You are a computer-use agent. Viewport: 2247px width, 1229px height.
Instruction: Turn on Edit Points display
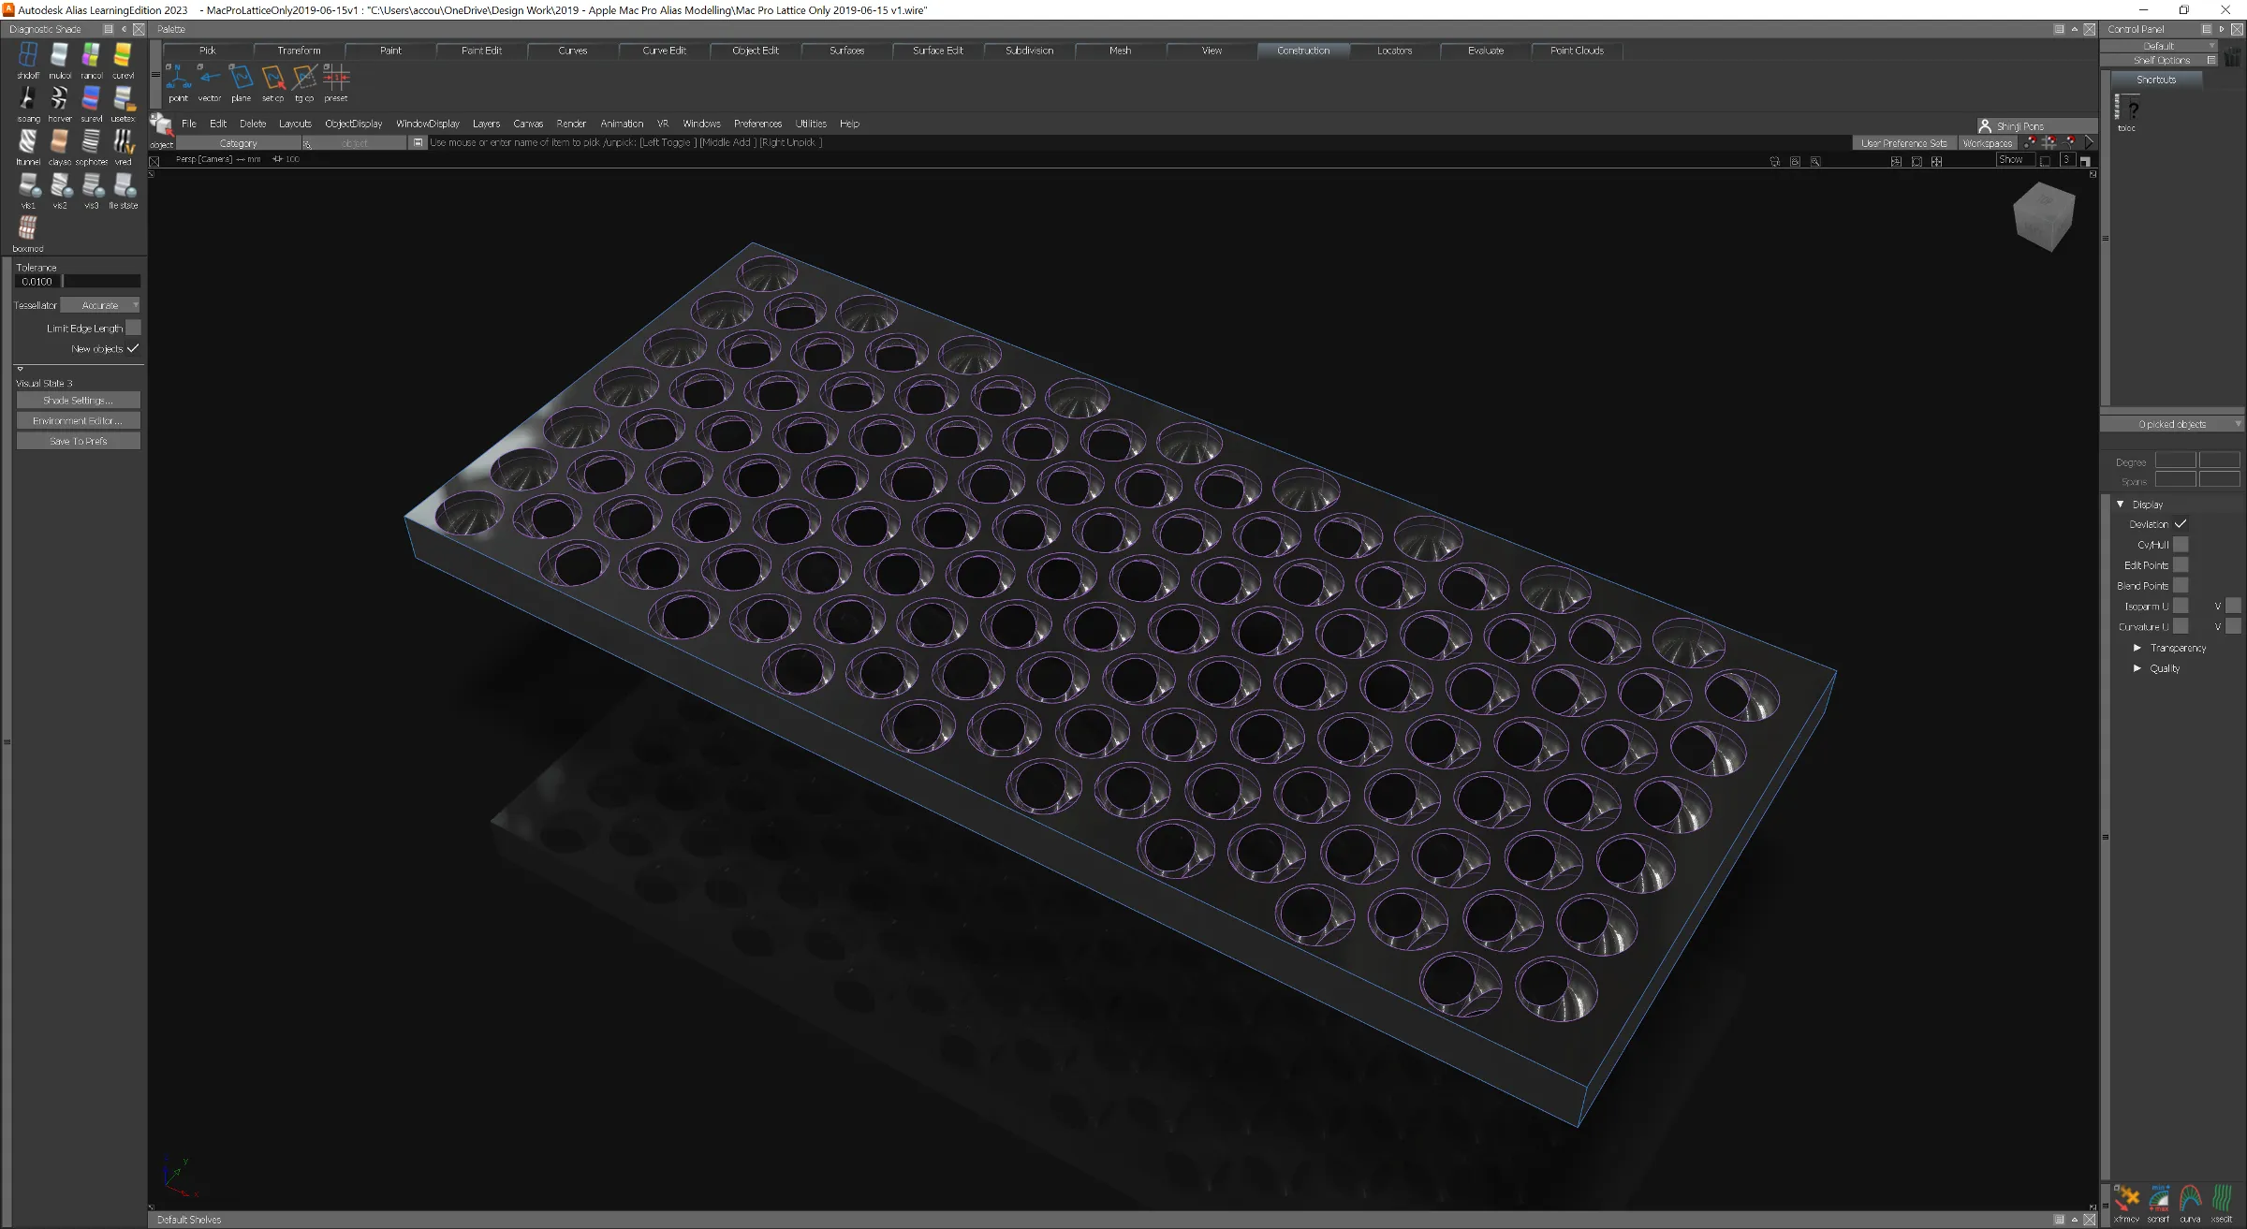pos(2181,565)
